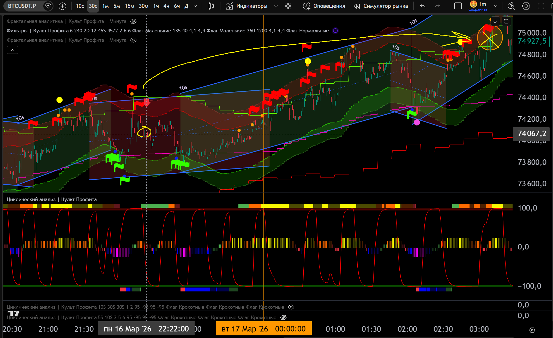
Task: Click the purple refresh icon near filters
Action: [x=335, y=31]
